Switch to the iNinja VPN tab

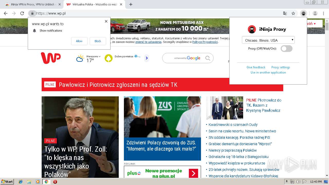[x=33, y=4]
